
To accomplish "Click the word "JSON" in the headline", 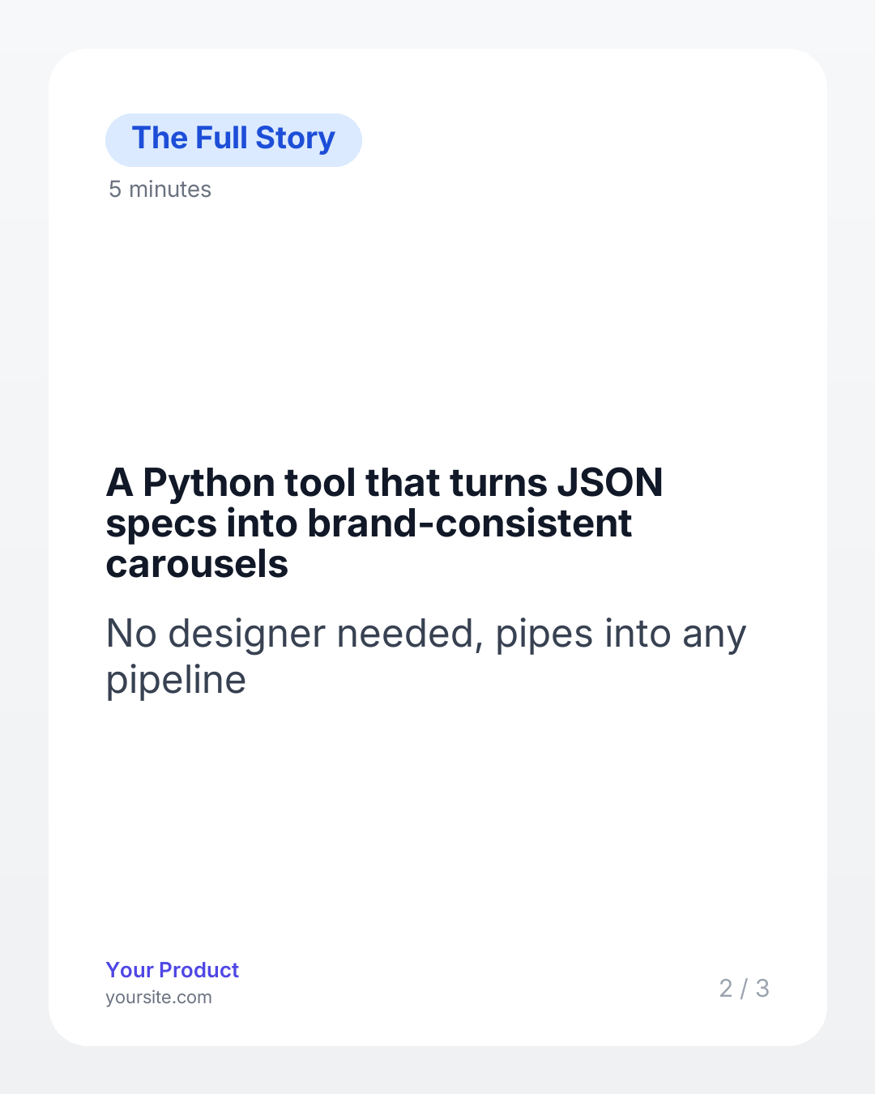I will 610,483.
